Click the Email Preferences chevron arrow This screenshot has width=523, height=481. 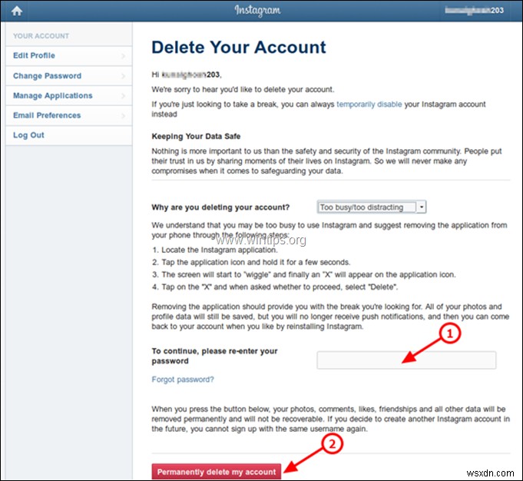pos(123,116)
